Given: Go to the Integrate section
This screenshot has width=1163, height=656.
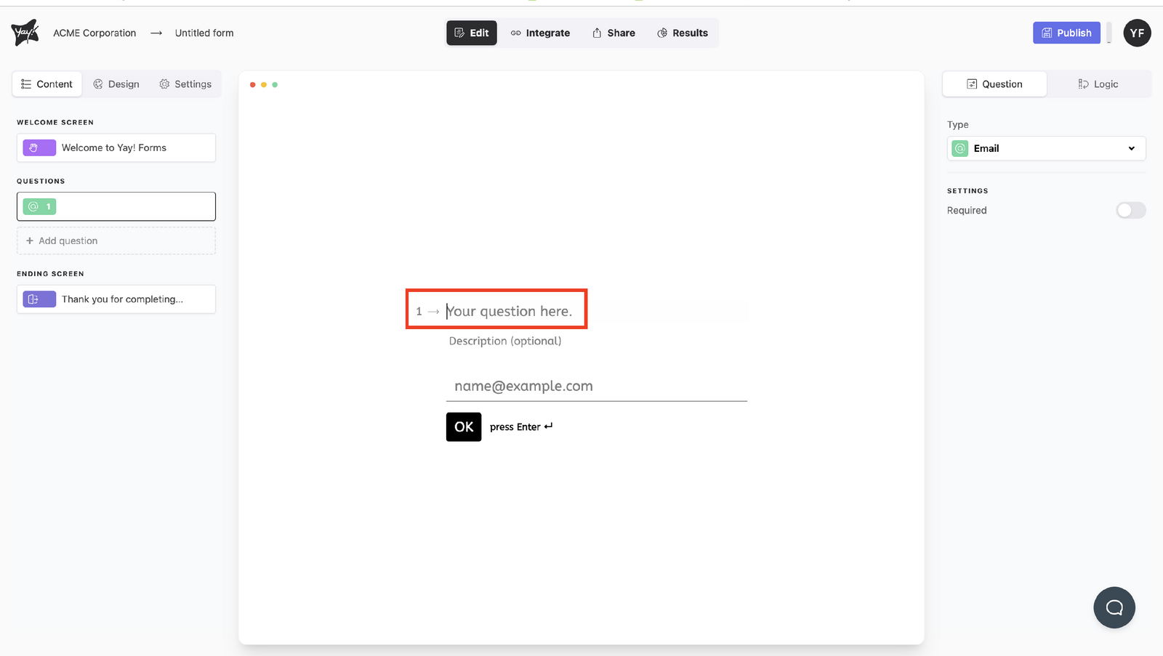Looking at the screenshot, I should point(540,33).
